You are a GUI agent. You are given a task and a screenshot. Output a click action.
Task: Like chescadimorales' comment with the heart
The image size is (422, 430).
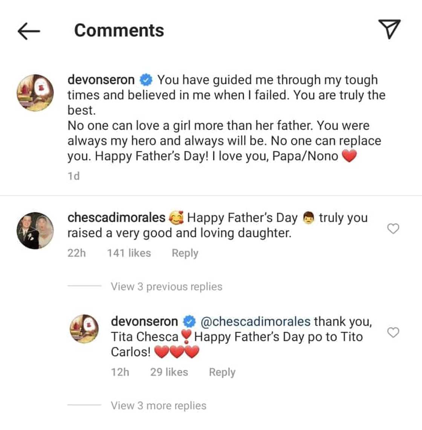coord(393,229)
